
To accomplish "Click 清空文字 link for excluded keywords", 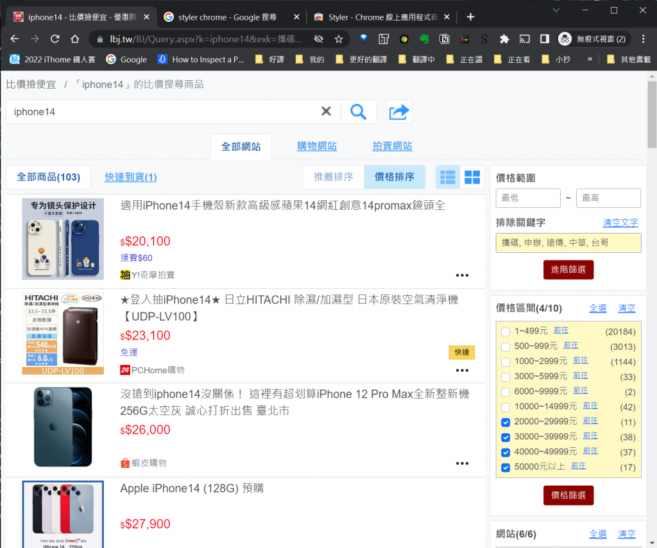I will [620, 223].
